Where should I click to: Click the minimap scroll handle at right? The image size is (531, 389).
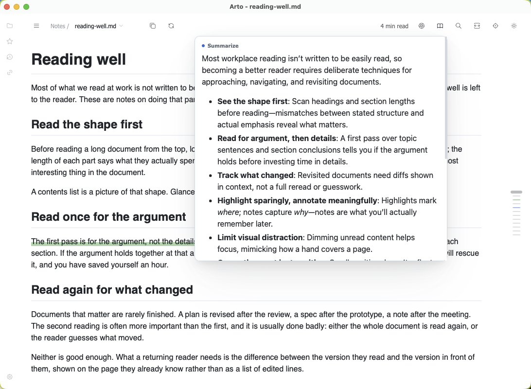click(x=516, y=192)
